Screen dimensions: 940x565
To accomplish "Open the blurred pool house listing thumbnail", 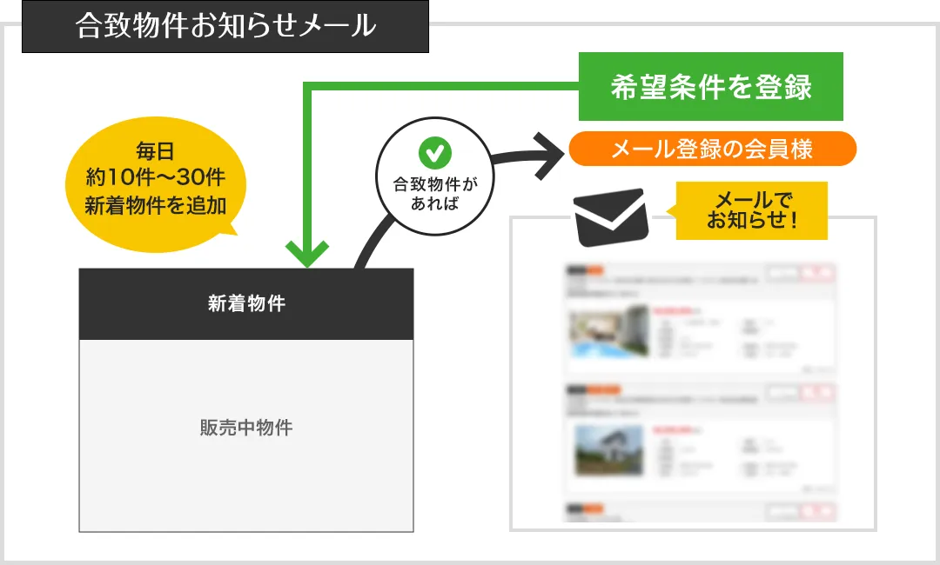I will [x=608, y=332].
